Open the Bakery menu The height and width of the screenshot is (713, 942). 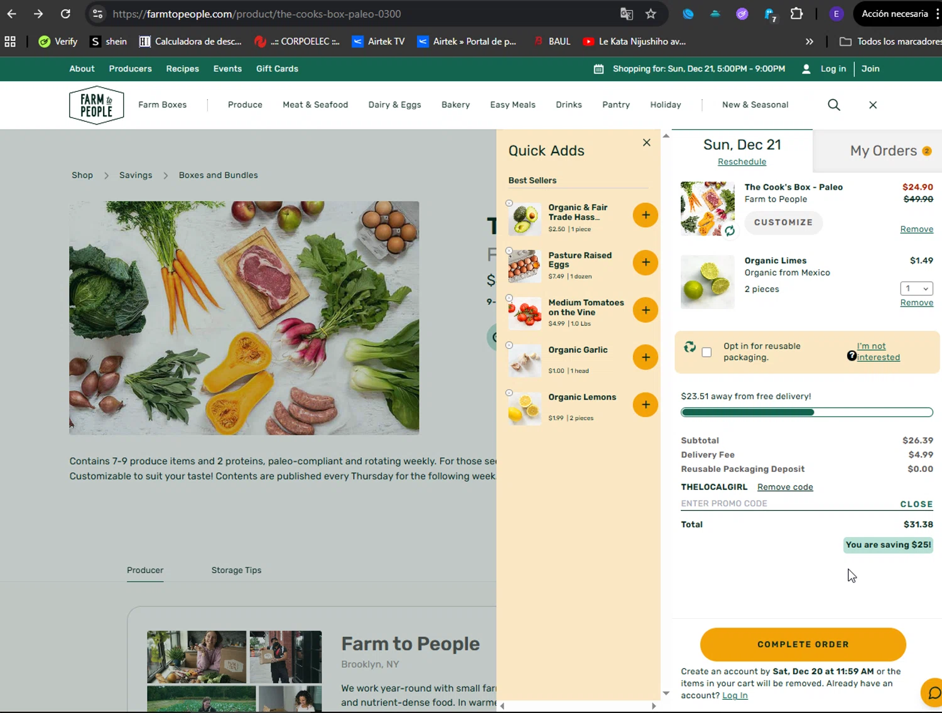(455, 105)
